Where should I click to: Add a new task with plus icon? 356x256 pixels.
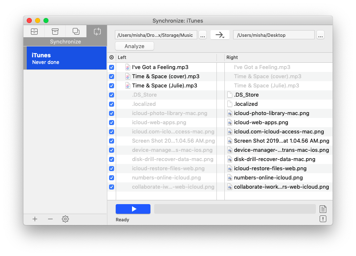[35, 219]
